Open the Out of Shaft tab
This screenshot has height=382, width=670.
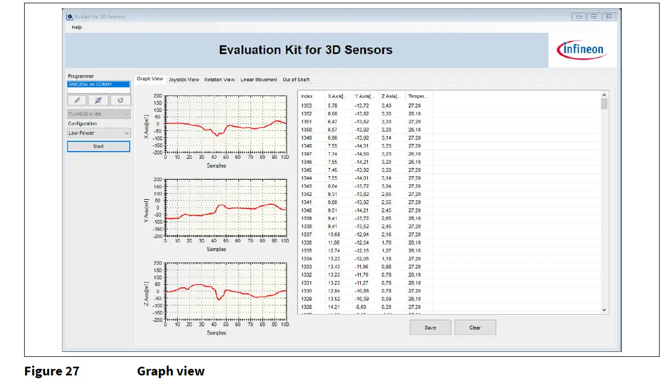[296, 79]
